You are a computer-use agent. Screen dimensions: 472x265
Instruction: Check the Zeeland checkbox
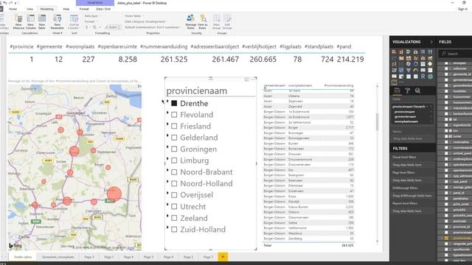(174, 218)
